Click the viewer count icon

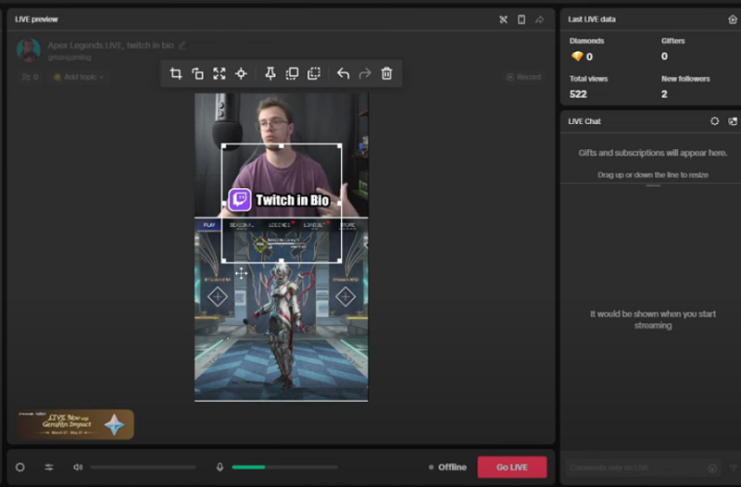point(26,77)
